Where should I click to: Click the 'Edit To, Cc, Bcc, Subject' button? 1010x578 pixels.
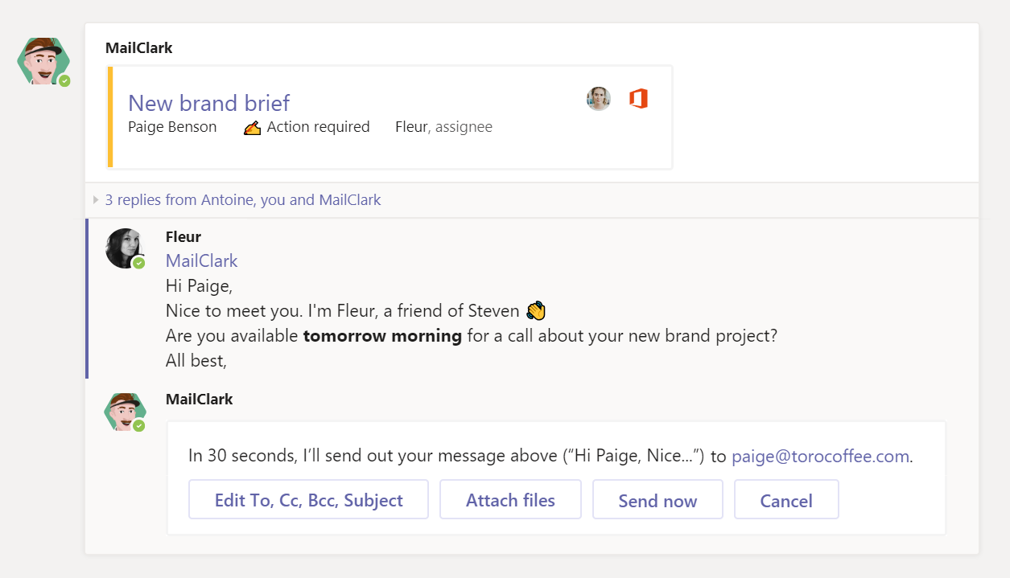(x=309, y=500)
